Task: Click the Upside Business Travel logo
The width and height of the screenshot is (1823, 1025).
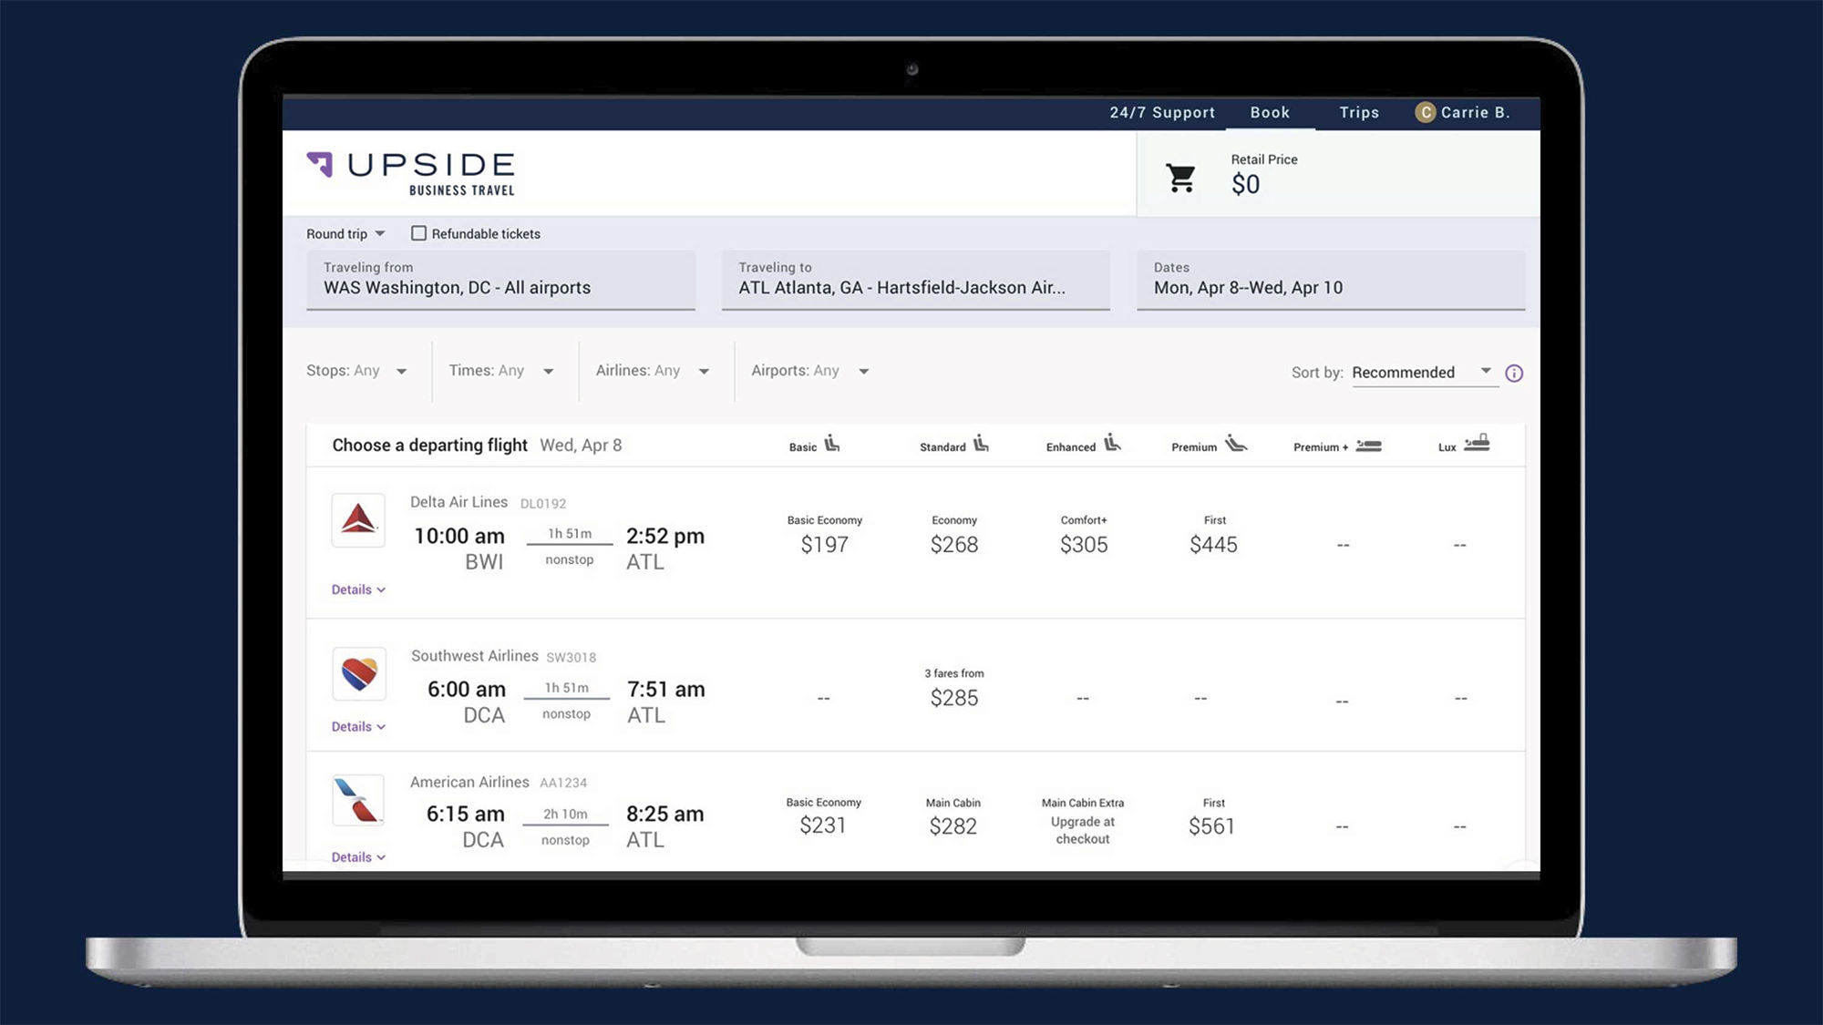Action: [x=411, y=174]
